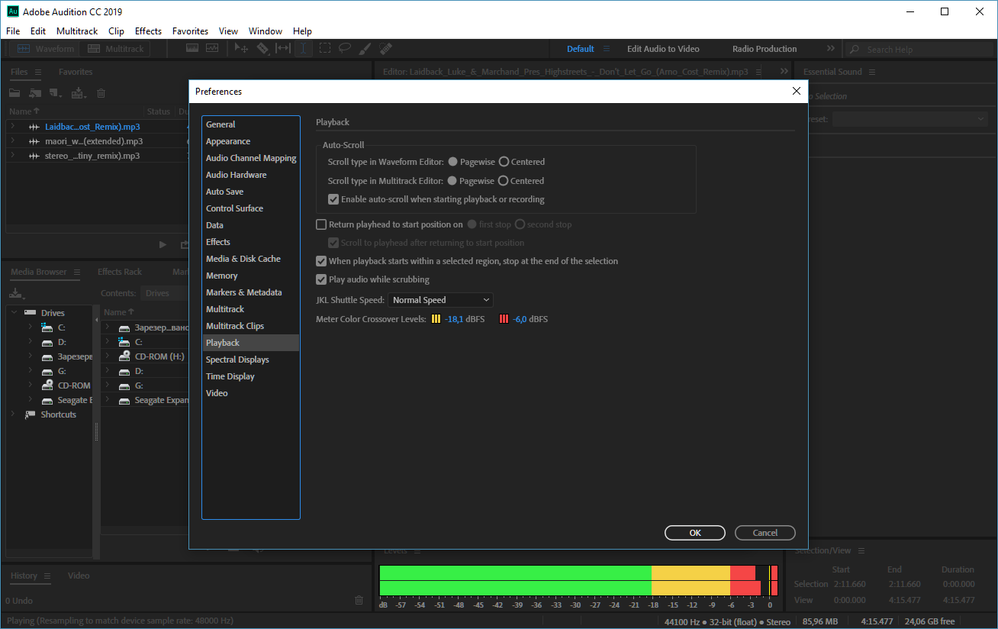Click the New File icon in Files panel

coord(56,93)
